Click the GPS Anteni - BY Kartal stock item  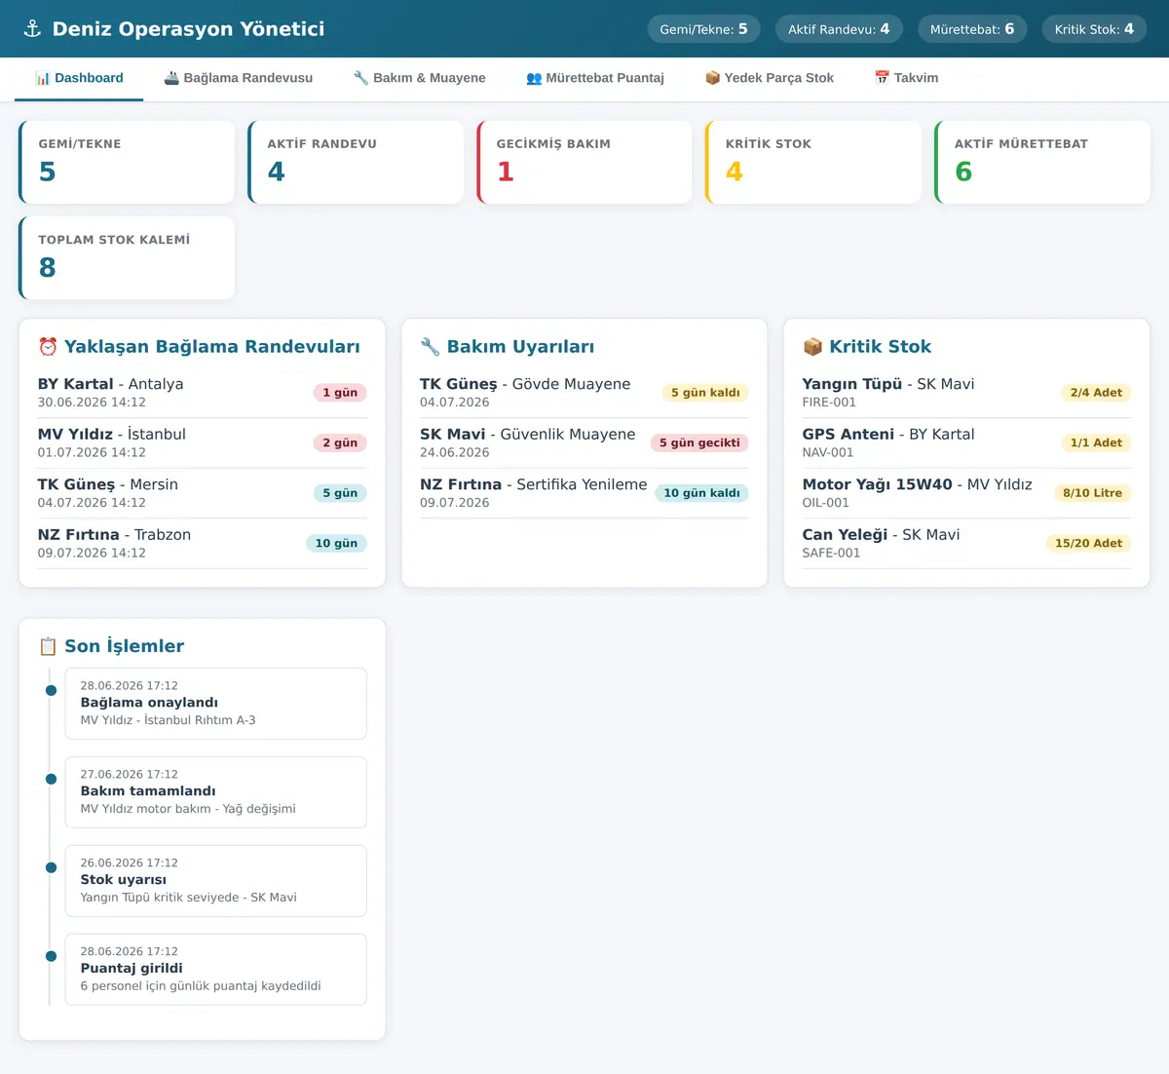click(966, 442)
